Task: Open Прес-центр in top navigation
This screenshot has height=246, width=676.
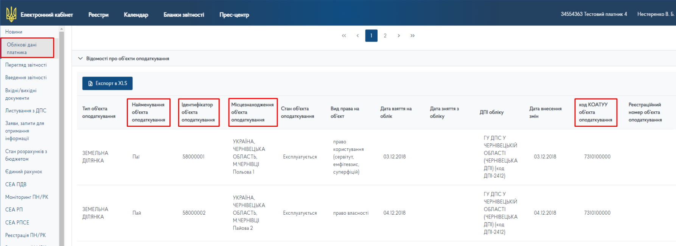Action: tap(234, 15)
